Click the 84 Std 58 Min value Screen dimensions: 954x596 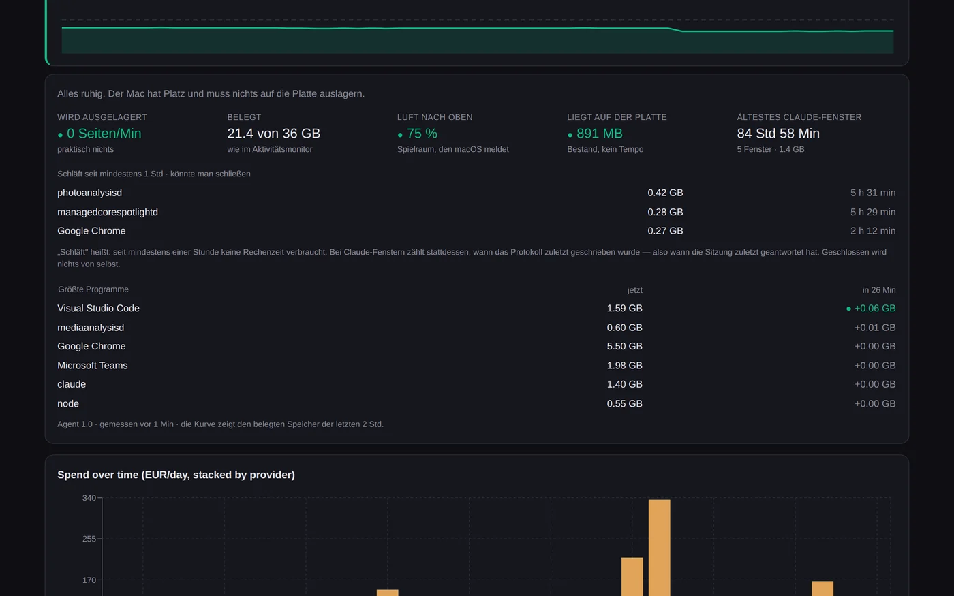[778, 134]
